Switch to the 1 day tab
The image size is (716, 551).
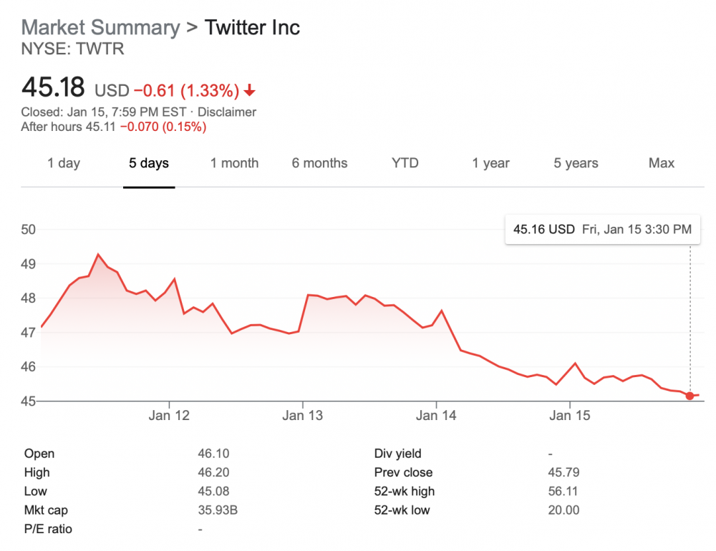[64, 163]
